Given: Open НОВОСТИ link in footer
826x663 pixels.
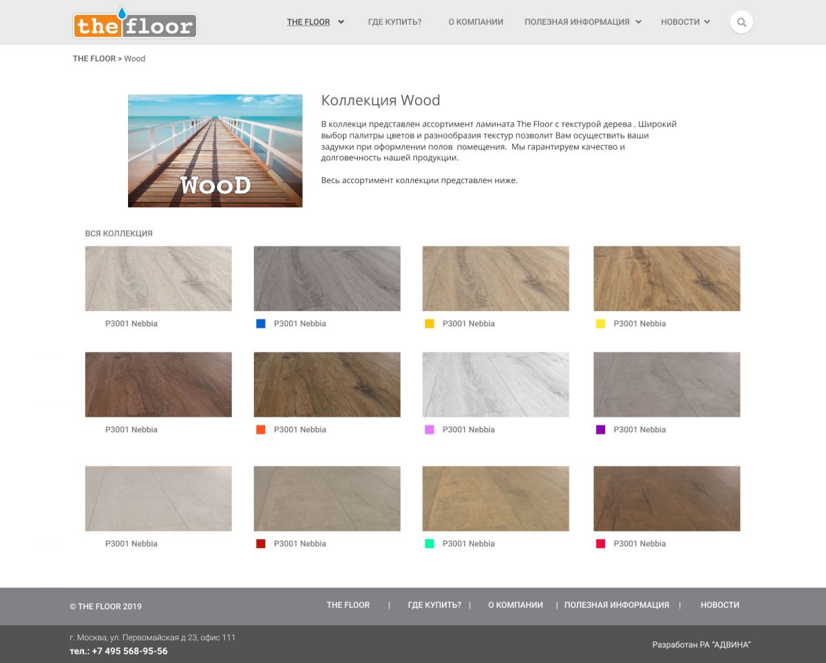Looking at the screenshot, I should [720, 605].
